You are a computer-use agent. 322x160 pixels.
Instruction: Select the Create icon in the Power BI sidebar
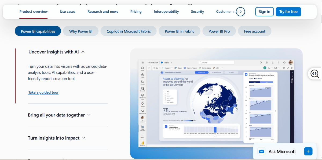(x=142, y=75)
